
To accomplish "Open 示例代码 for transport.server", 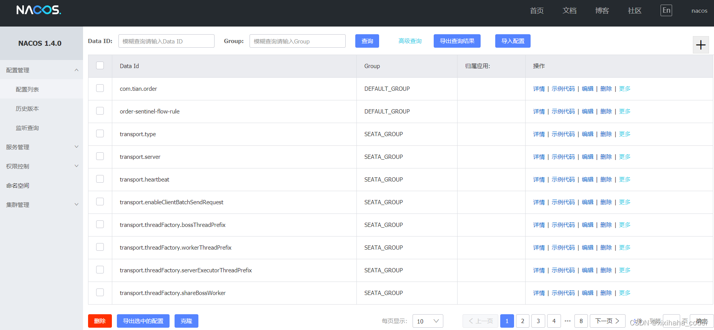I will (563, 157).
